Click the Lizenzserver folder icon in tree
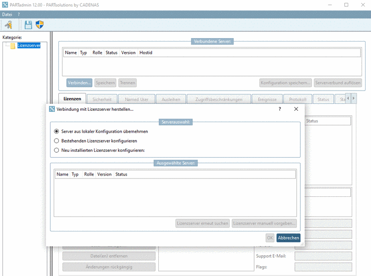The image size is (371, 276). coord(13,46)
